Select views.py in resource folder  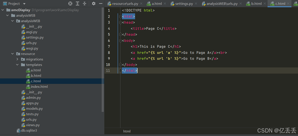click(x=33, y=125)
